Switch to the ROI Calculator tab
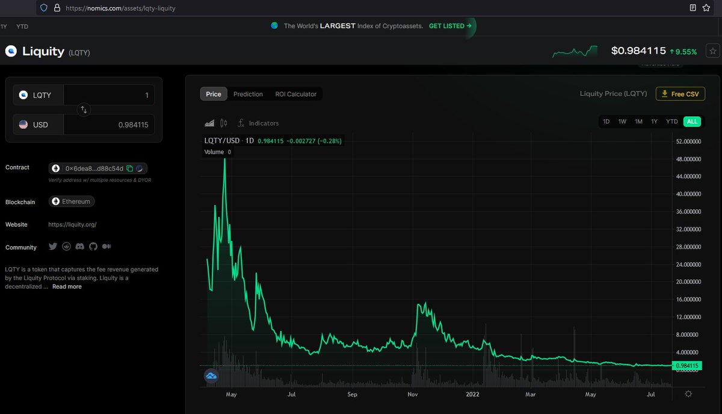 295,94
